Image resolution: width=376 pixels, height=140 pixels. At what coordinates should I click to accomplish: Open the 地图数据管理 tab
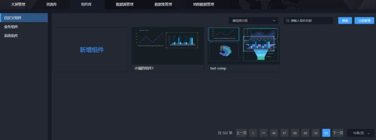(203, 4)
